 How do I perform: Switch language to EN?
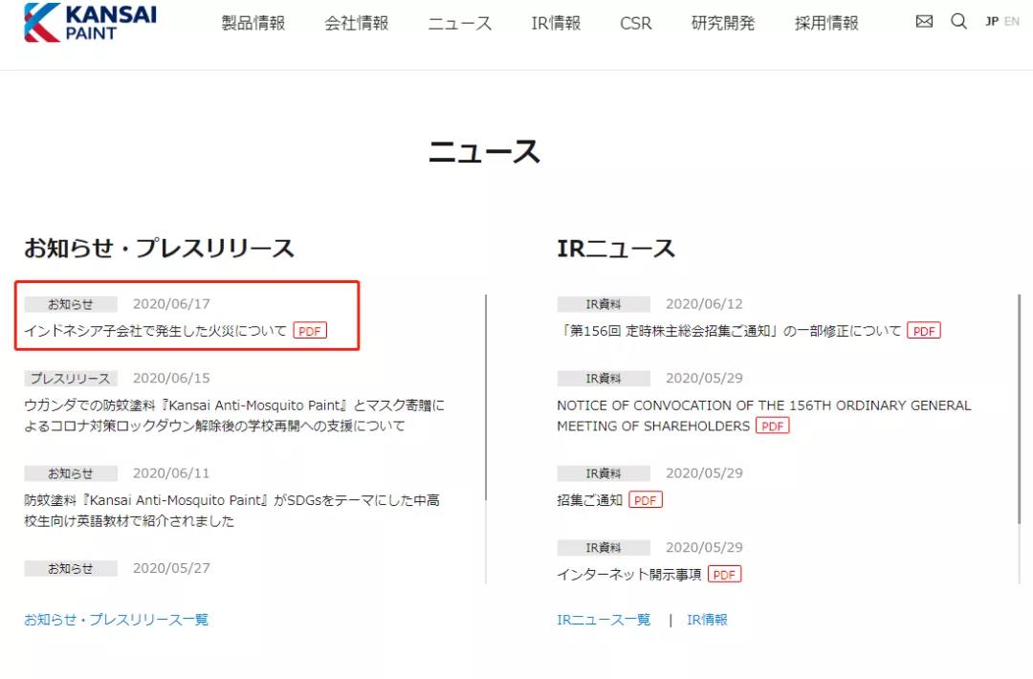pyautogui.click(x=1011, y=21)
